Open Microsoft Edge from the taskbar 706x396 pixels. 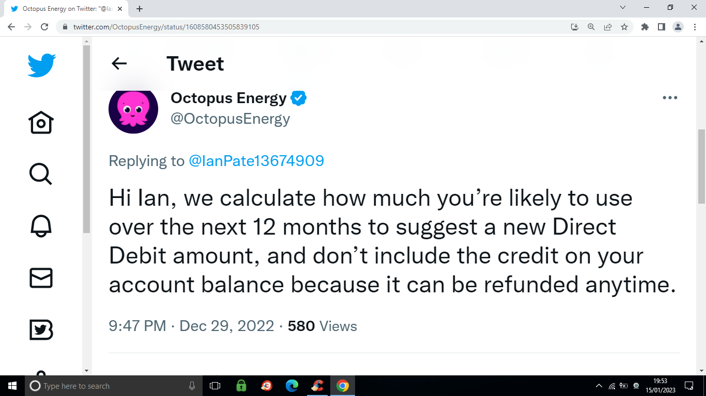click(292, 386)
